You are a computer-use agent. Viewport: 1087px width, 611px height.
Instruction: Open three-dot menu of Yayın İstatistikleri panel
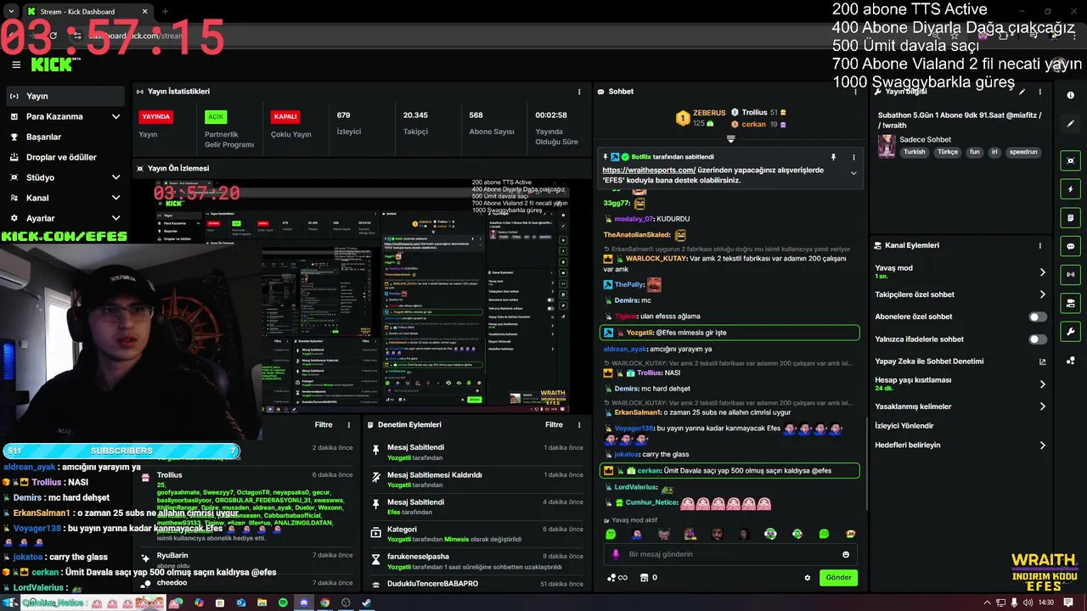coord(579,92)
